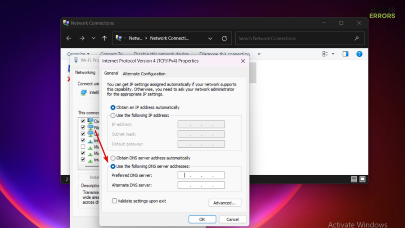This screenshot has width=405, height=228.
Task: Select Use the following IP address
Action: (113, 116)
